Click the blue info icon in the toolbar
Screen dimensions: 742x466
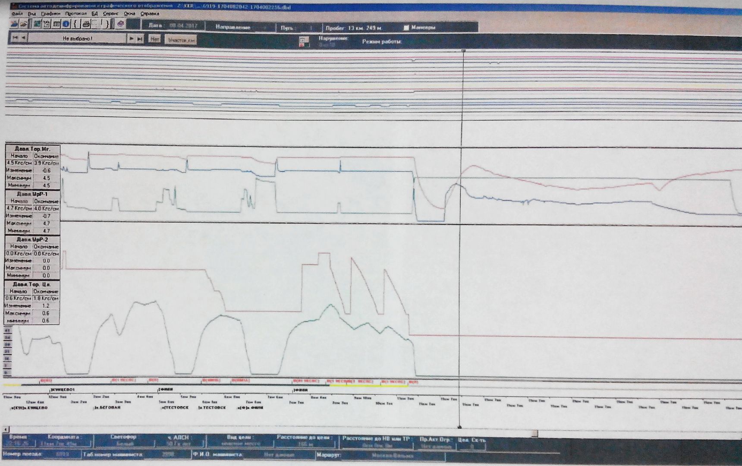(x=66, y=24)
